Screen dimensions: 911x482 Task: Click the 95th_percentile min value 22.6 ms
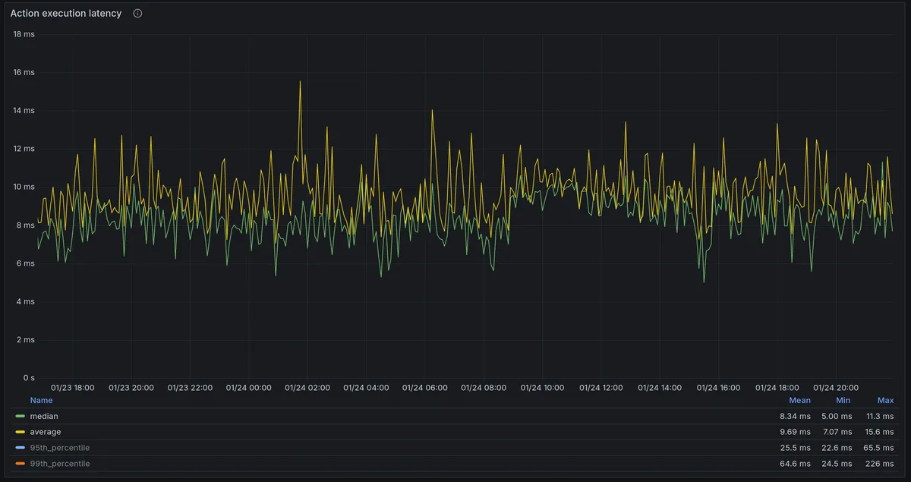(836, 448)
